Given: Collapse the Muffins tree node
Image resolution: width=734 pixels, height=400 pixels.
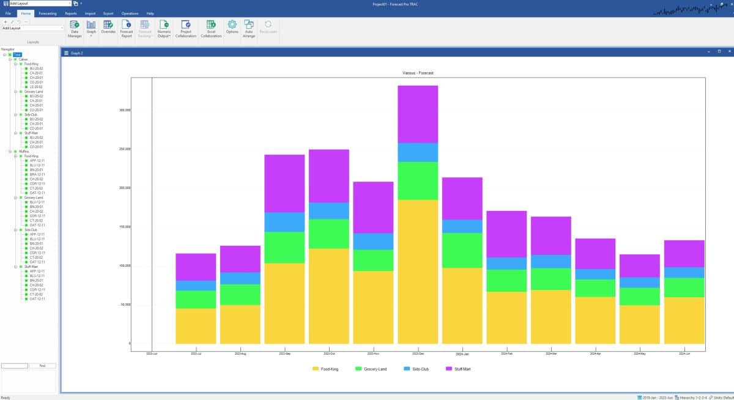Looking at the screenshot, I should pos(10,152).
